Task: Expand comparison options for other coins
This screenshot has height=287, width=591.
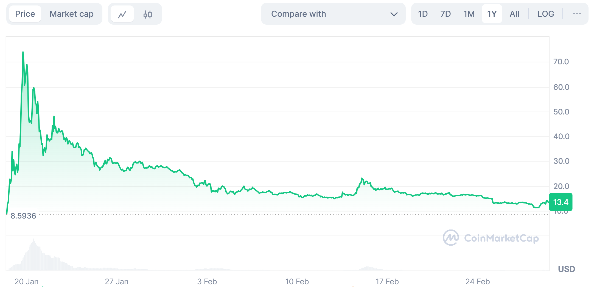Action: click(333, 14)
